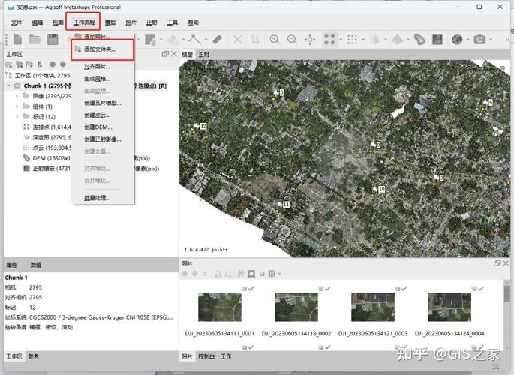Select the draw polyline shape tool
This screenshot has width=514, height=375.
[194, 40]
